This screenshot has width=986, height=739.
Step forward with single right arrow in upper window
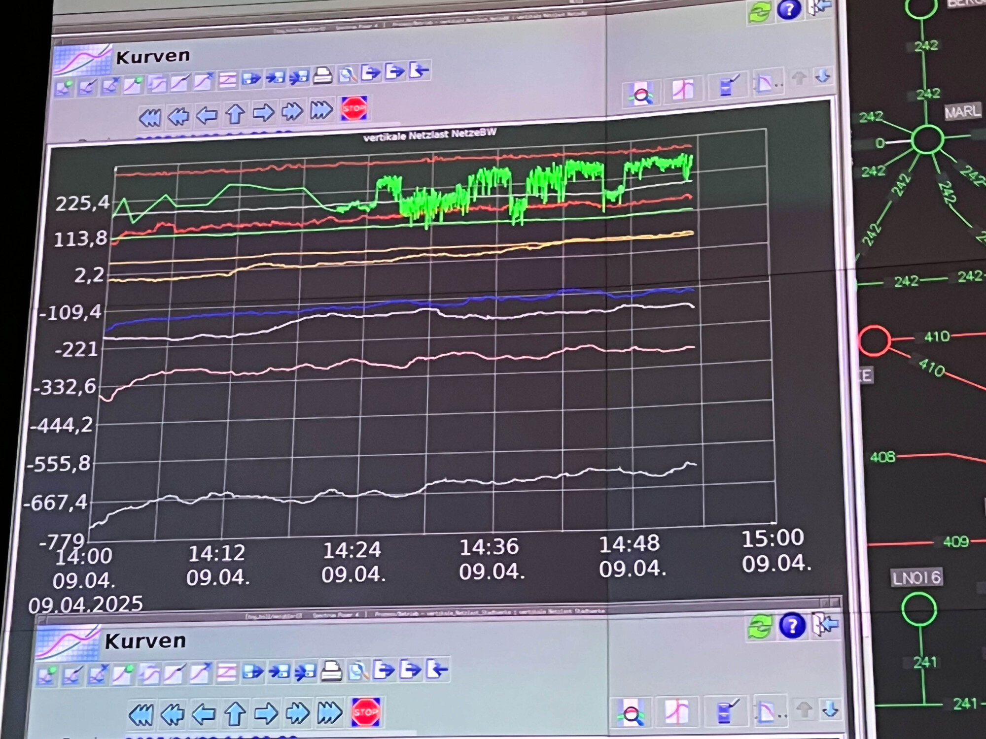pyautogui.click(x=263, y=113)
